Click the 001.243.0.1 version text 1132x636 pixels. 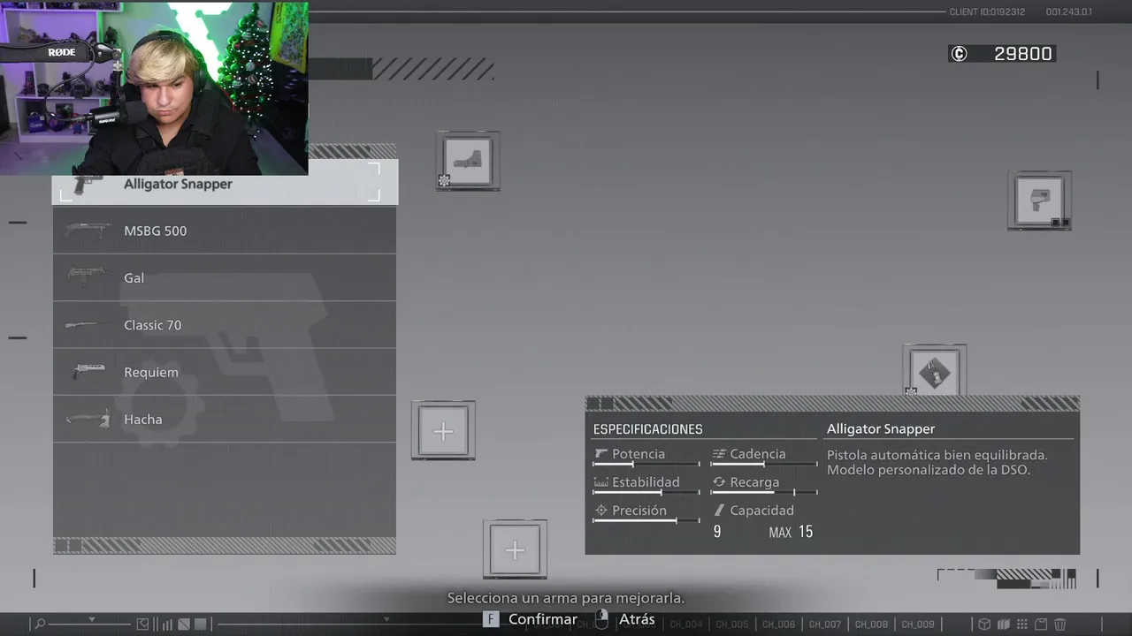click(x=1069, y=12)
